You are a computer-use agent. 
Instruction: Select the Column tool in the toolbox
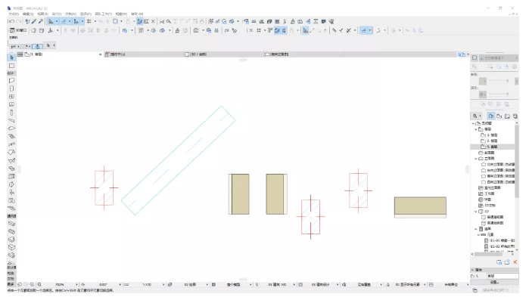11,113
